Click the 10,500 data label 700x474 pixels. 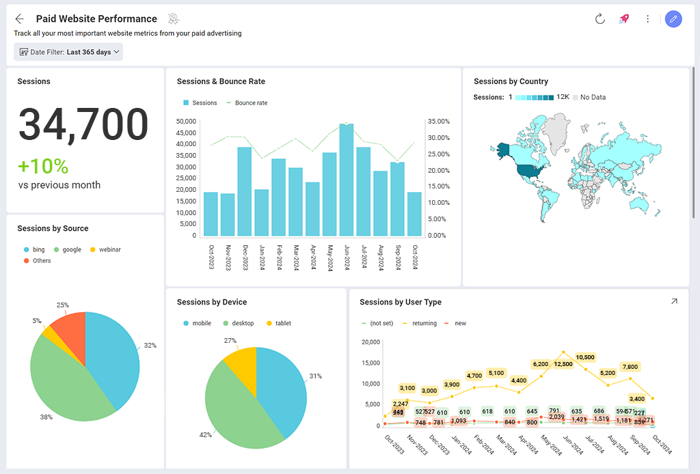[585, 357]
